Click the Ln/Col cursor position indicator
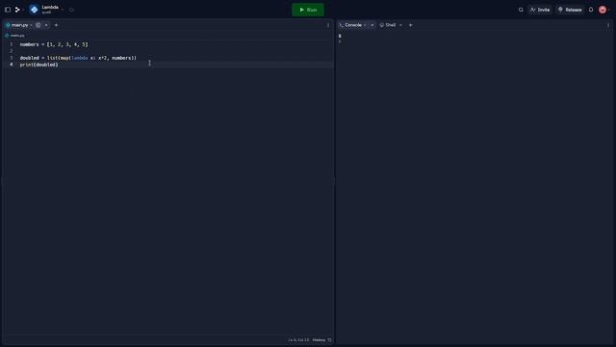616x347 pixels. 298,340
